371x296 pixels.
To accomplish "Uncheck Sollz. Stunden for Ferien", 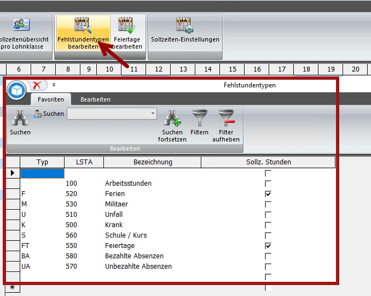I will 268,194.
